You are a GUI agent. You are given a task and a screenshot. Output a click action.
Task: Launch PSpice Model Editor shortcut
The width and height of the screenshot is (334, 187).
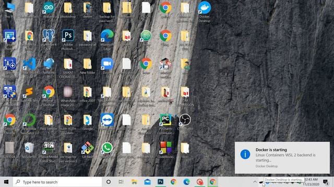click(49, 152)
